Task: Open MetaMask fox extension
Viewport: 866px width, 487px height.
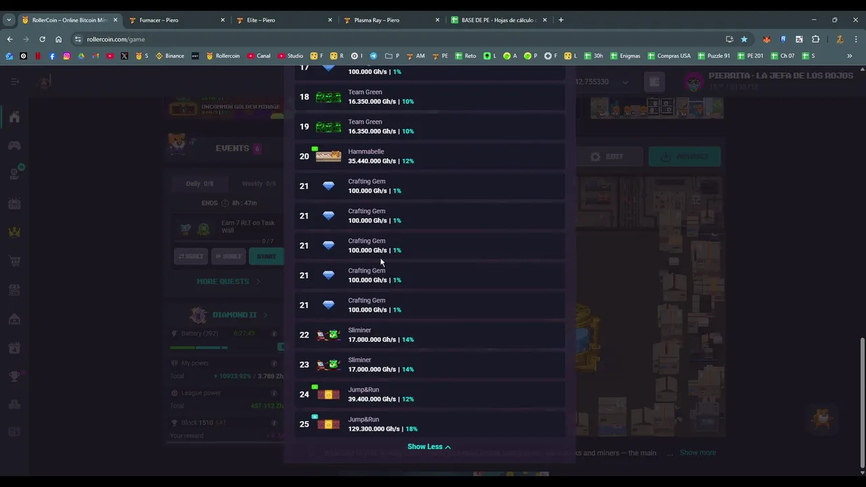Action: pos(767,39)
